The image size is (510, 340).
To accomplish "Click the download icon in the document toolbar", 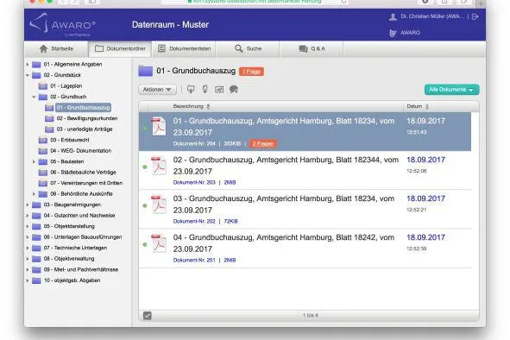I will click(x=191, y=90).
